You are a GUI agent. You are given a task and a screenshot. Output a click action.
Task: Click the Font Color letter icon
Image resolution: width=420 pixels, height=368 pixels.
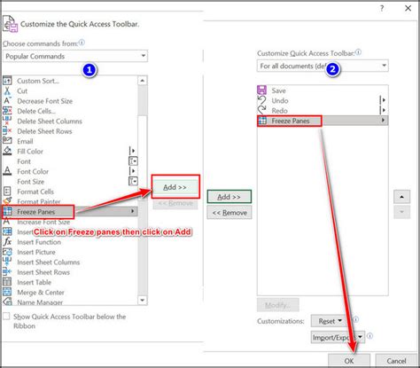pyautogui.click(x=7, y=171)
